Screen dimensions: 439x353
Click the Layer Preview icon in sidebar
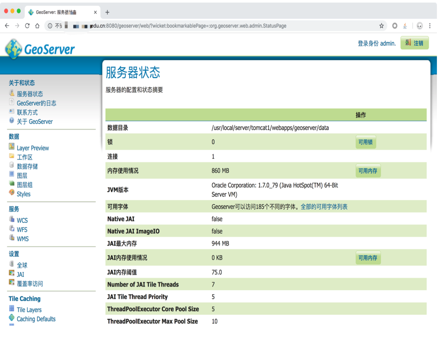pyautogui.click(x=12, y=147)
